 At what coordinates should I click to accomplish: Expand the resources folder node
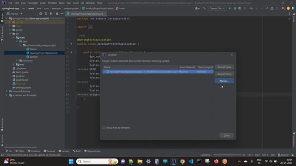point(17,60)
